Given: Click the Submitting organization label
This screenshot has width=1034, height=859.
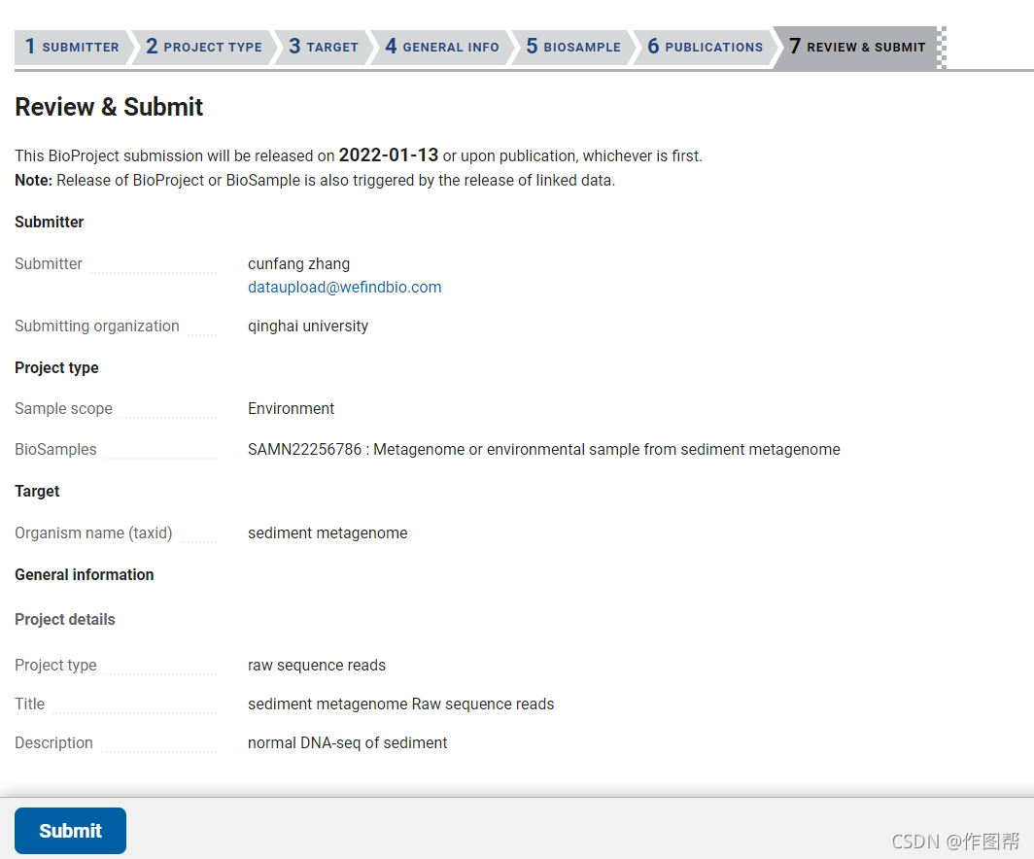Looking at the screenshot, I should 97,326.
